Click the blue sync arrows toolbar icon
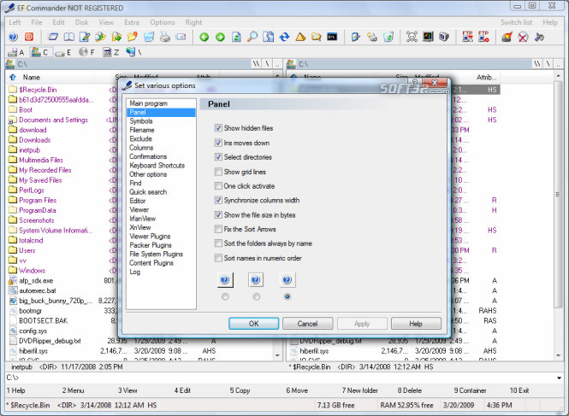This screenshot has width=569, height=416. tap(284, 37)
